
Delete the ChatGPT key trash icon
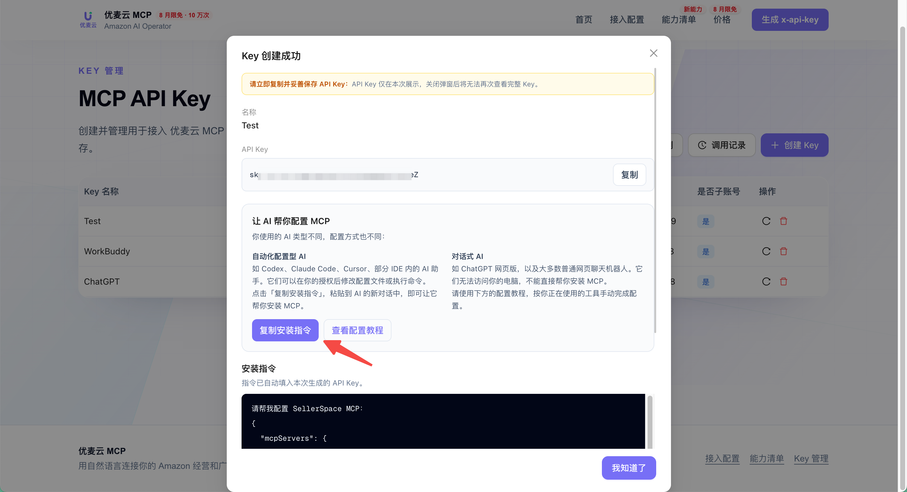783,281
